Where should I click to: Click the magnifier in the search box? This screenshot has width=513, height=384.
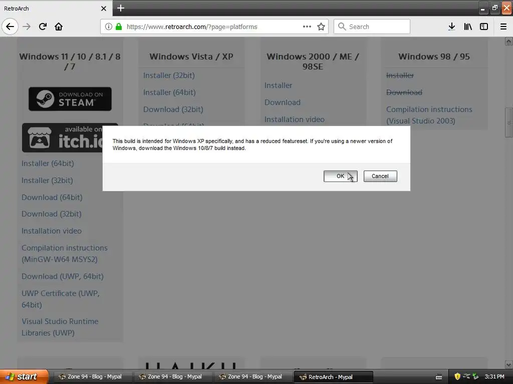[342, 26]
